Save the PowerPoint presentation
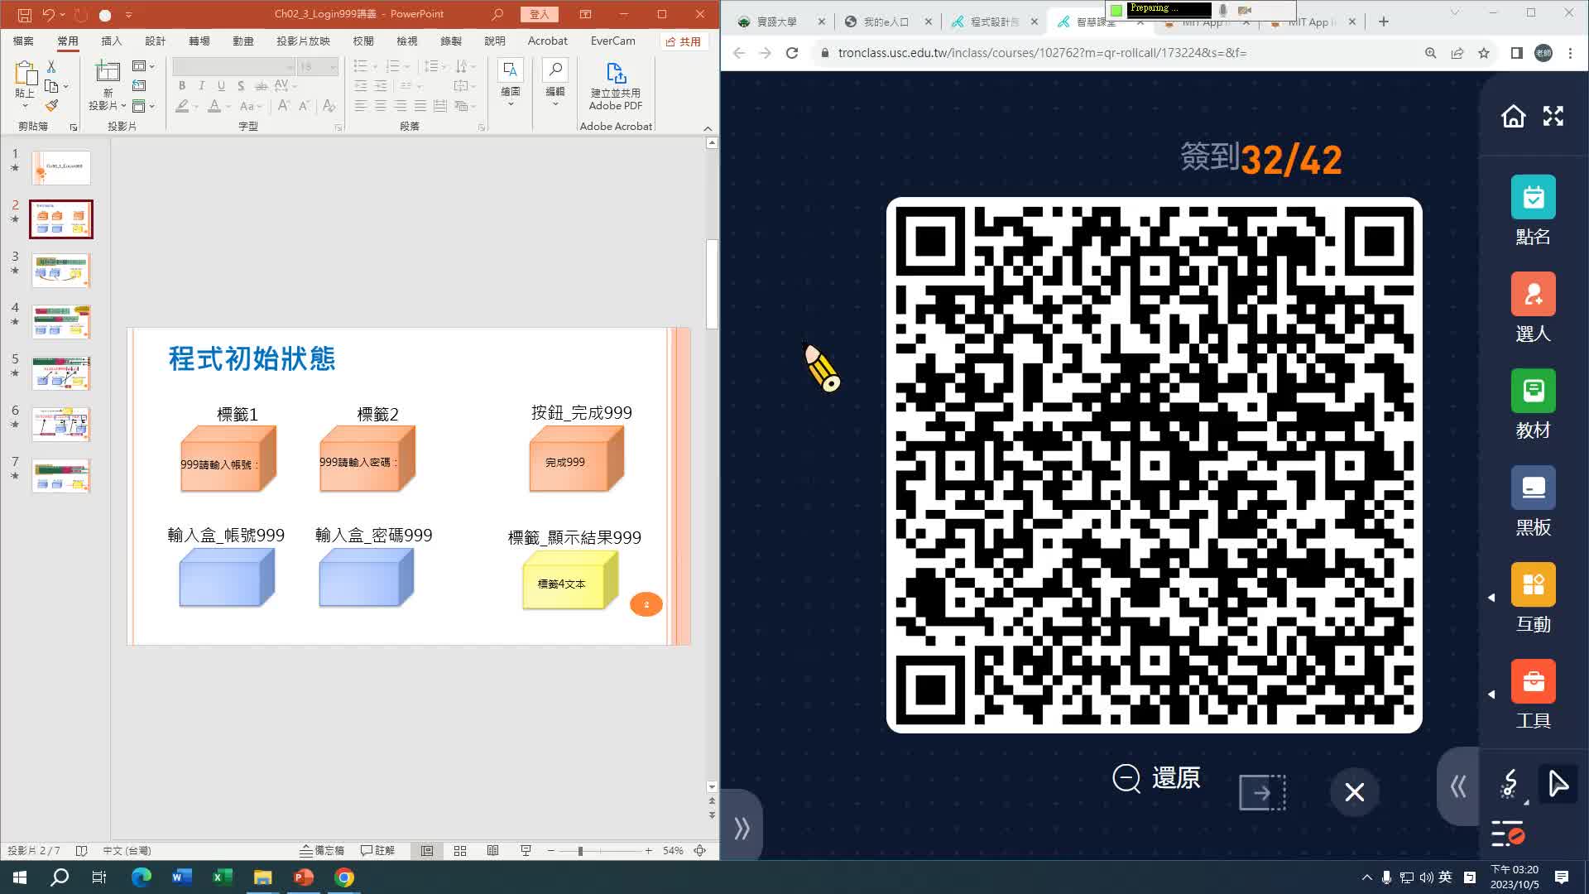Image resolution: width=1589 pixels, height=894 pixels. [25, 15]
